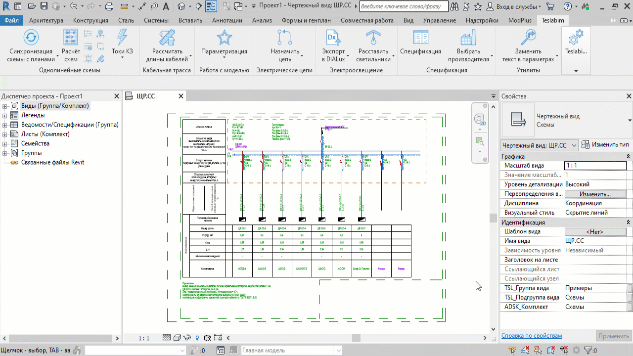The height and width of the screenshot is (356, 633).
Task: Click the visual style cube icon in view bar
Action: pyautogui.click(x=177, y=338)
